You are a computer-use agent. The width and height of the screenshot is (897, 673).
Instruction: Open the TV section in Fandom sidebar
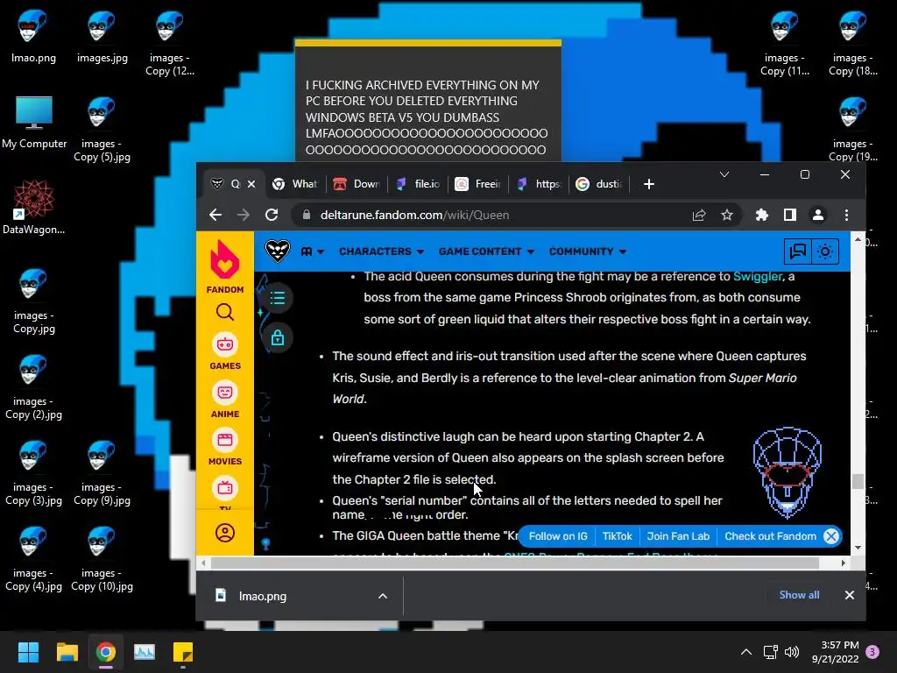point(225,492)
